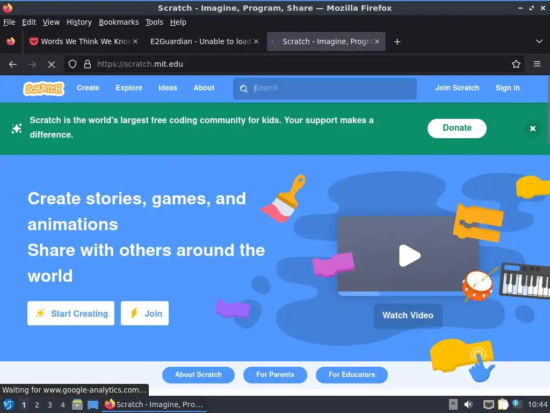Screen dimensions: 550x413
Task: Click the forward arrow in toolbar
Action: [32, 65]
